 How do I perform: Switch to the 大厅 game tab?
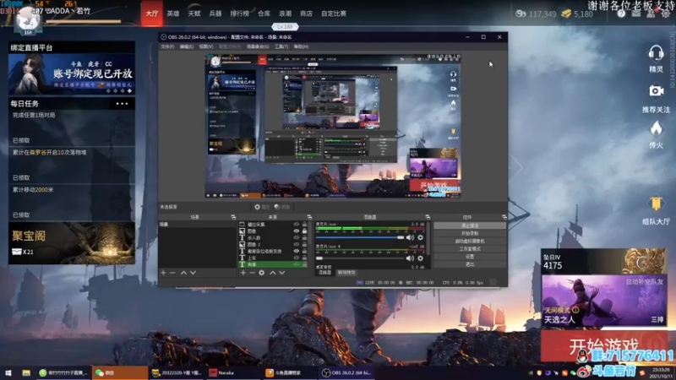pos(152,14)
